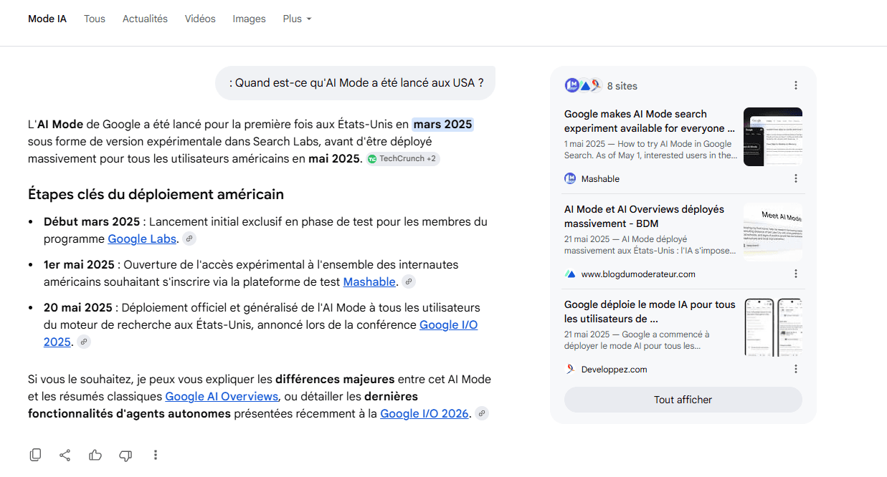Open options menu for Mashable source
This screenshot has width=887, height=477.
click(796, 179)
